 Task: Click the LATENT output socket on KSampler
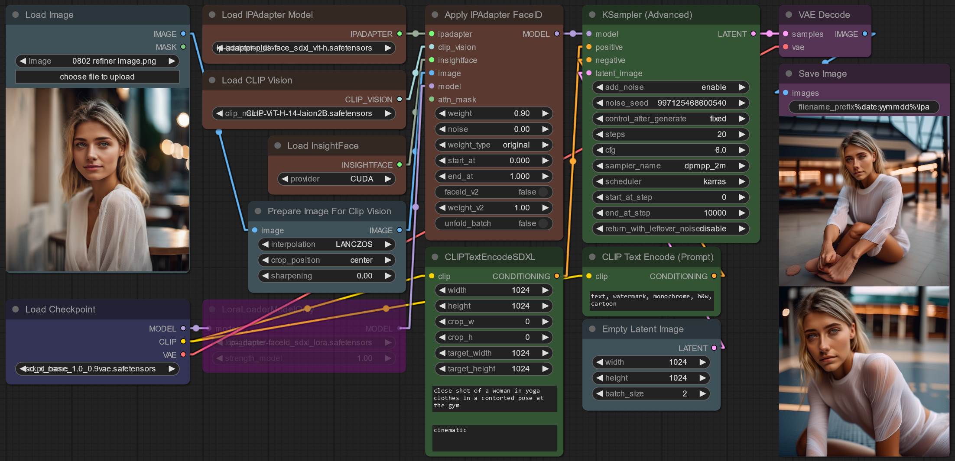click(x=754, y=34)
